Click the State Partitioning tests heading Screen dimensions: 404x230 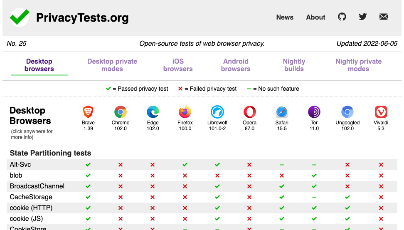point(51,153)
